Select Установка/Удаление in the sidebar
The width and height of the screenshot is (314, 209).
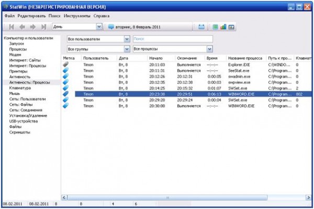point(28,116)
